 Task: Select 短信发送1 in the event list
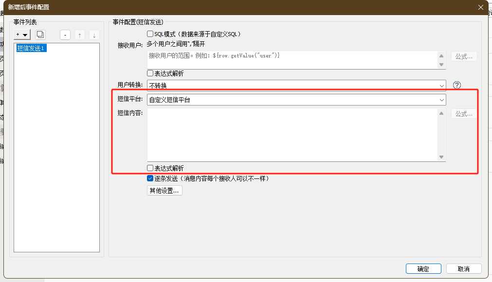pyautogui.click(x=31, y=48)
